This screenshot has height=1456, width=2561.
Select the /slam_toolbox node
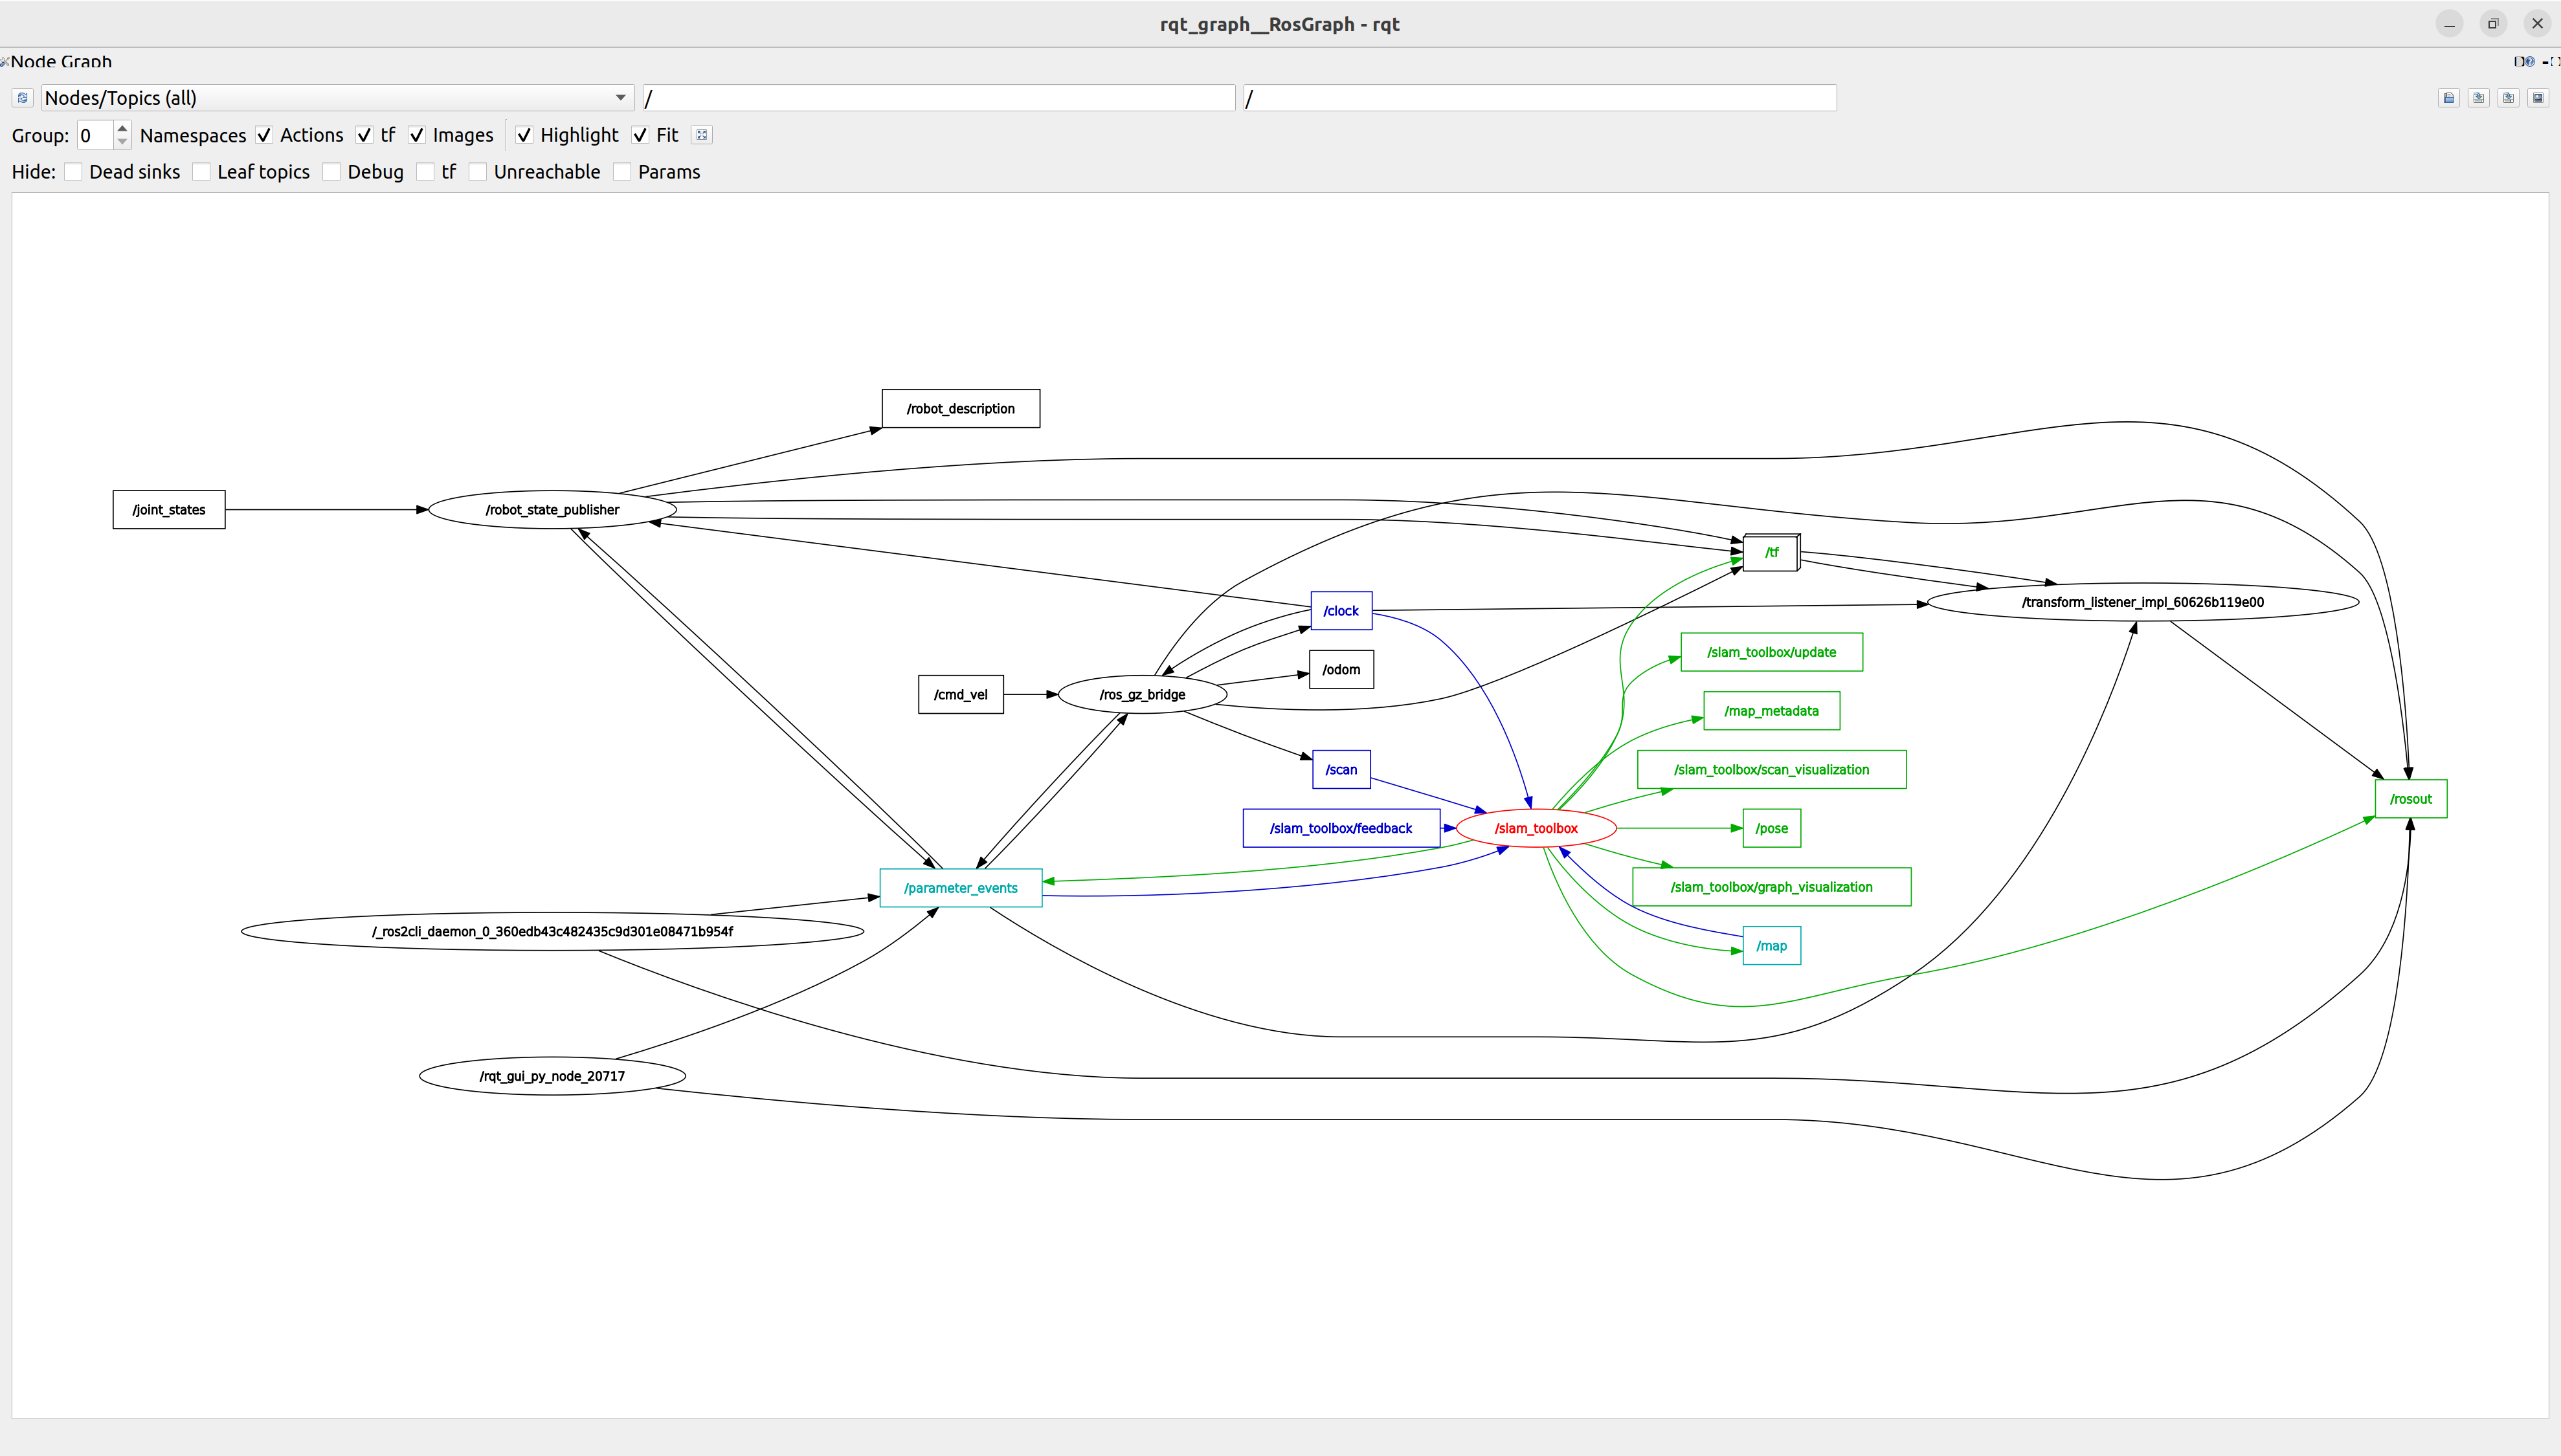point(1536,828)
